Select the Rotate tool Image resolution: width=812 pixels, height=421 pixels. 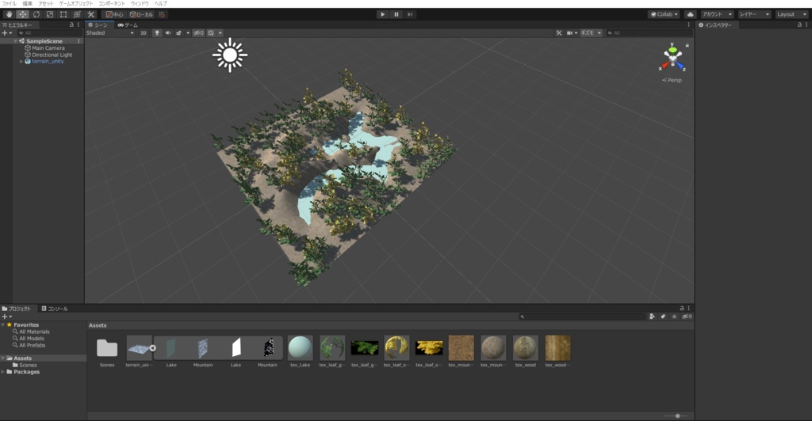pyautogui.click(x=36, y=14)
